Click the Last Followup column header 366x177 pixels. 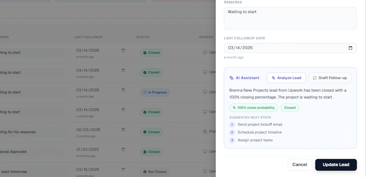point(88,37)
